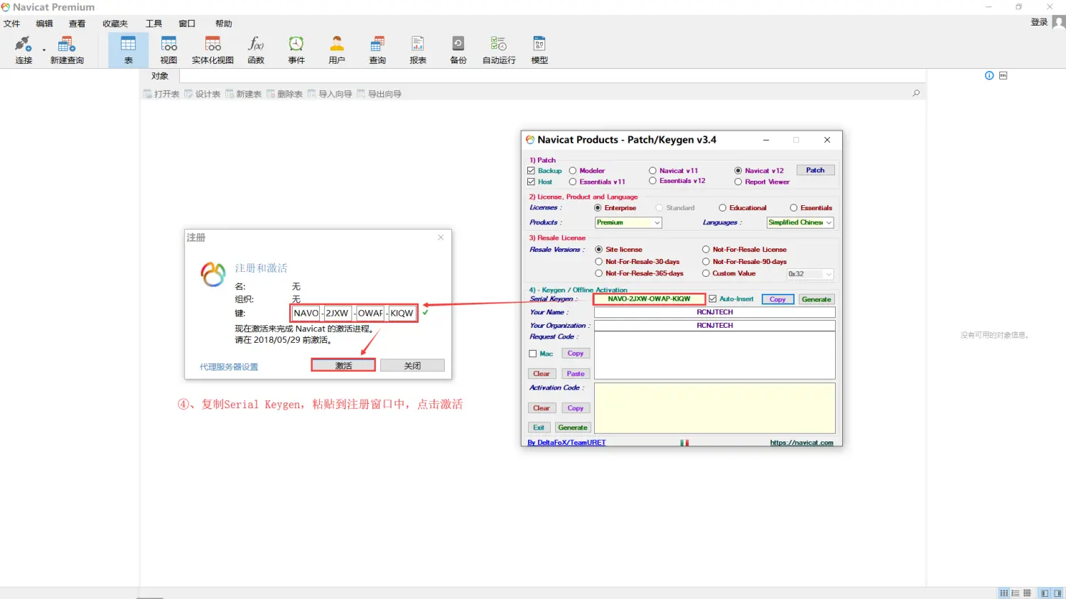This screenshot has width=1066, height=599.
Task: Toggle the Host checkbox in keygen
Action: 531,182
